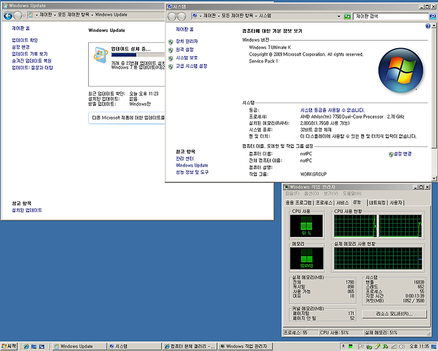
Task: Click the 컴퓨터 본체 갤러리 taskbar button
Action: (x=190, y=347)
